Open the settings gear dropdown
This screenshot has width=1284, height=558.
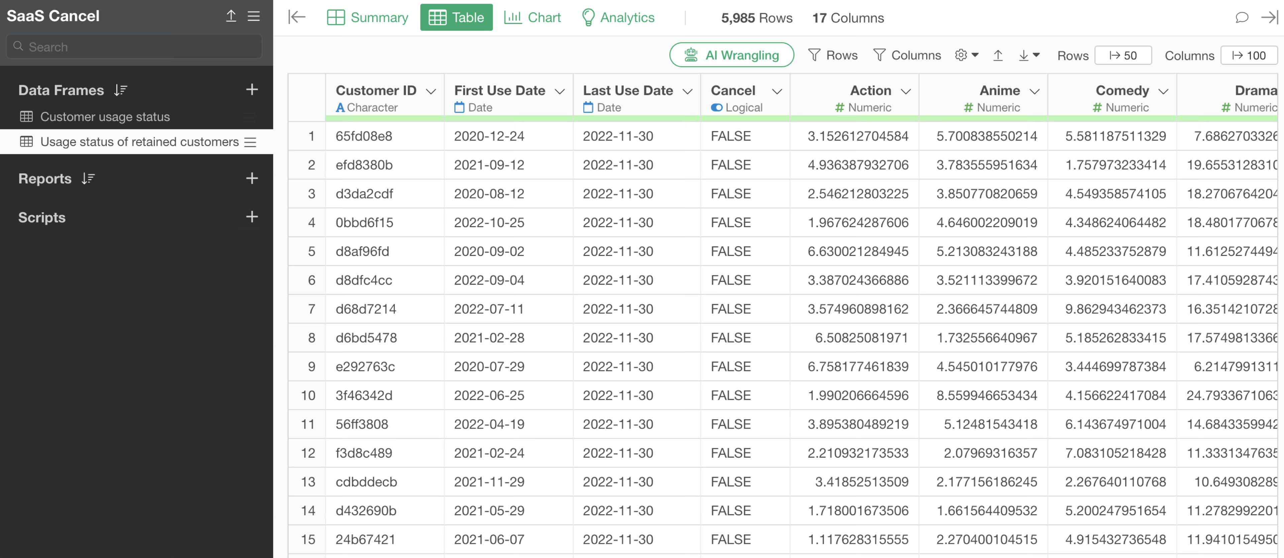point(966,55)
